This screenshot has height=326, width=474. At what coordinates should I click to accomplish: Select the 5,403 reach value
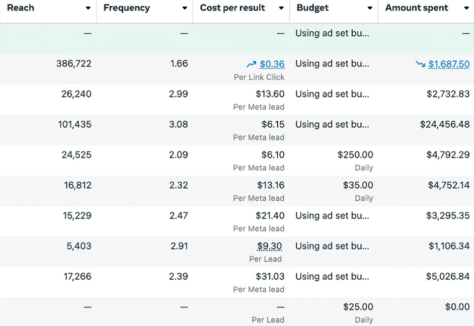click(79, 246)
